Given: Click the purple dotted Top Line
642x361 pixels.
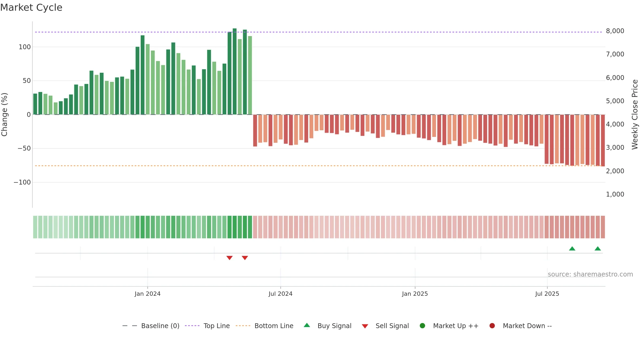Looking at the screenshot, I should [x=318, y=32].
